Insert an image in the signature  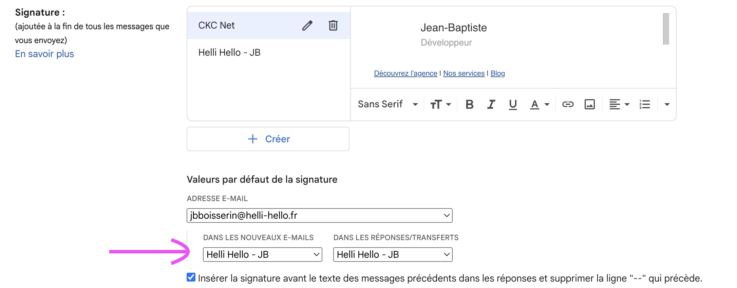point(590,104)
